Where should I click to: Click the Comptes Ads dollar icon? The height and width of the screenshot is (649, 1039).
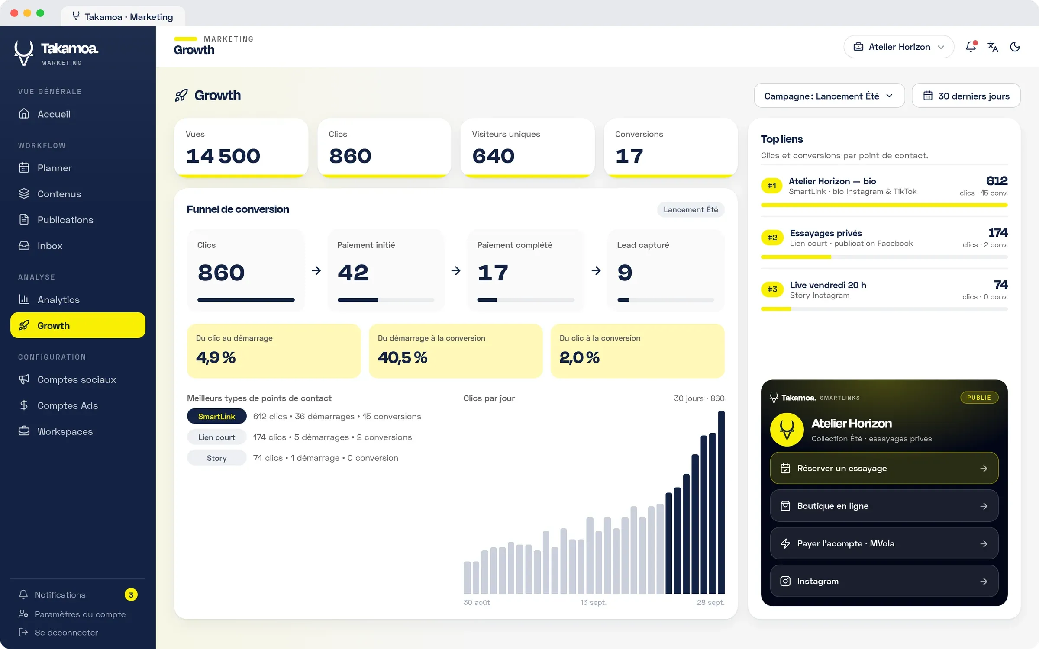click(24, 405)
